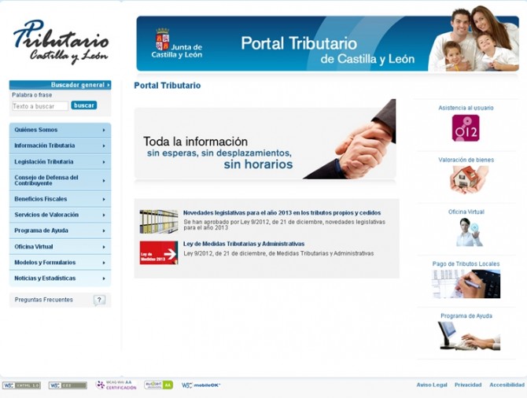Click the Accesibilidad footer link
The image size is (527, 398).
[507, 385]
